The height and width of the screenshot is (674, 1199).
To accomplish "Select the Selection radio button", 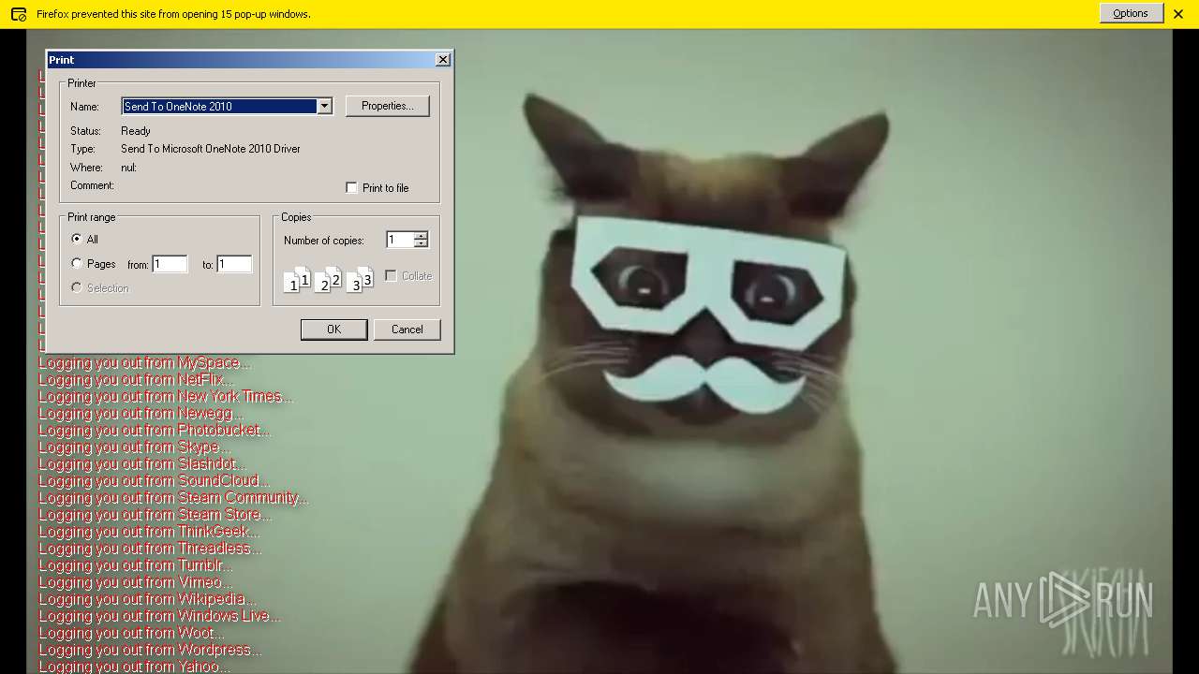I will click(77, 287).
